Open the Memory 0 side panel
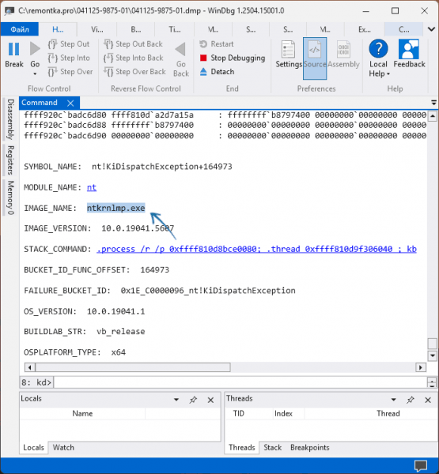 (x=10, y=197)
